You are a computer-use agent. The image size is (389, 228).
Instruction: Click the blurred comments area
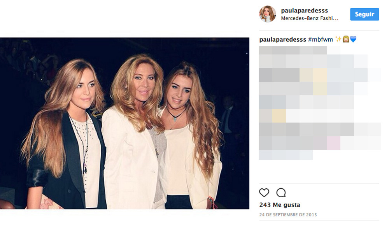pyautogui.click(x=320, y=103)
